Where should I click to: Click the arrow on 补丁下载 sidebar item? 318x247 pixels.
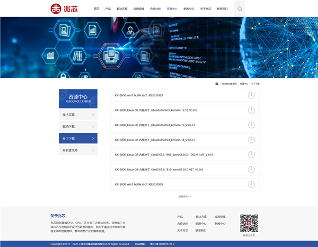(93, 139)
